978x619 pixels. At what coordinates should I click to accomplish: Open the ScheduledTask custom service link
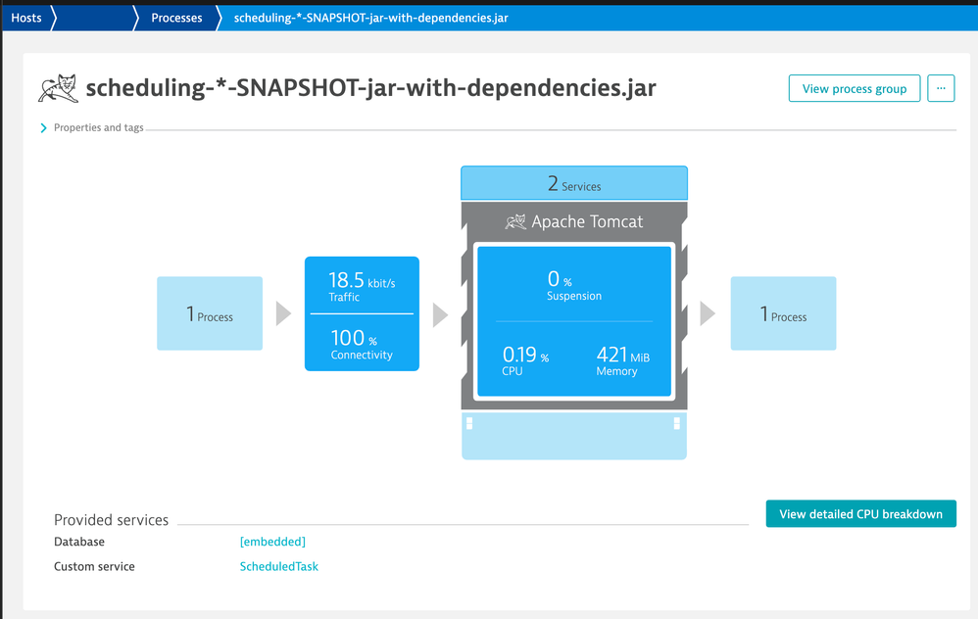[278, 566]
